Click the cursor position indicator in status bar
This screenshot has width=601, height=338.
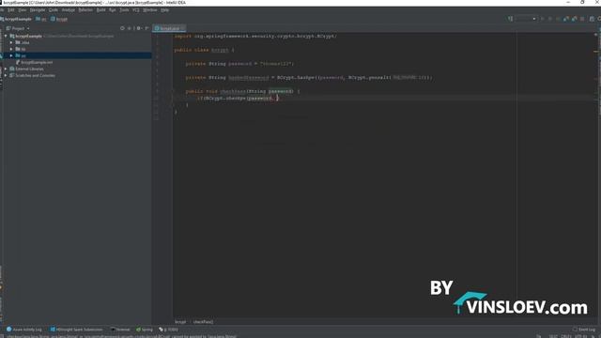coord(553,336)
